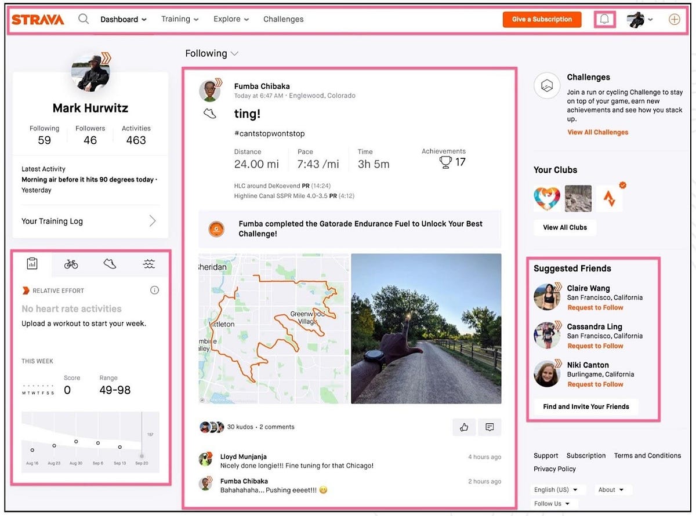Click the plus upload activity icon
This screenshot has height=516, width=696.
[675, 19]
